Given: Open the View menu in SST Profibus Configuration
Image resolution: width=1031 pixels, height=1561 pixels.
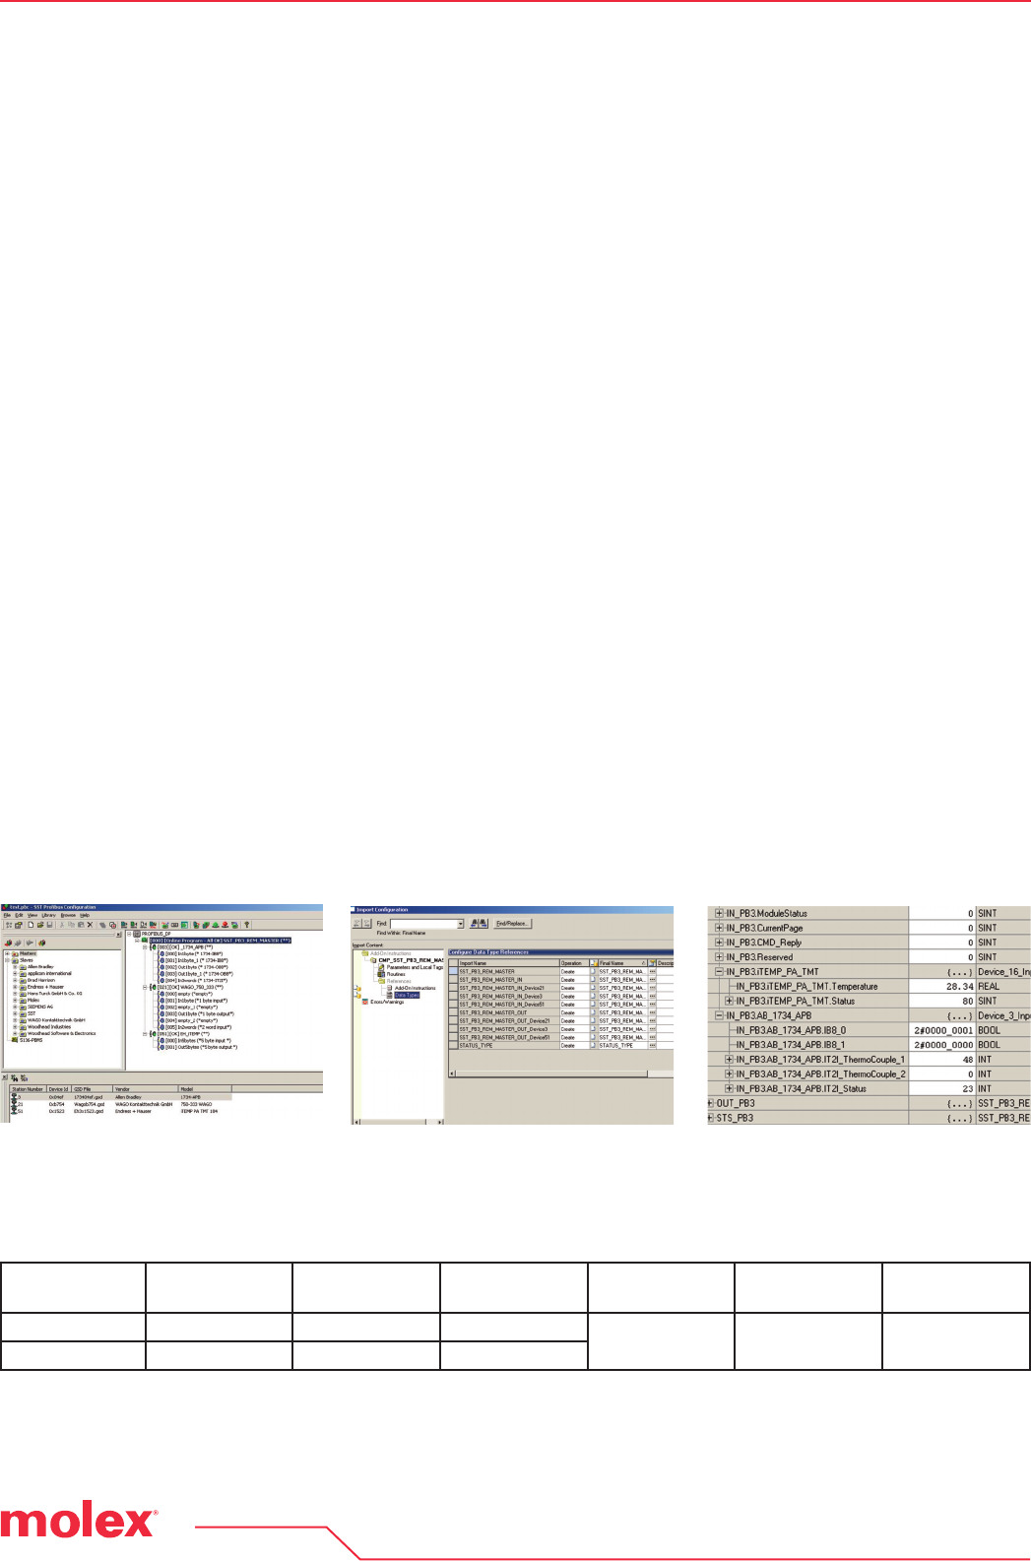Looking at the screenshot, I should coord(32,916).
